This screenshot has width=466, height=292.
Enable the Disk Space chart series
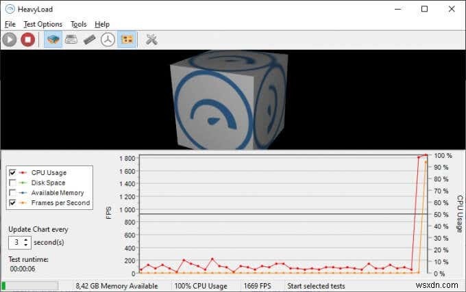point(12,183)
